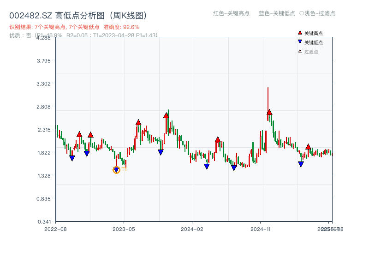The image size is (369, 276).
Task: Click the red key-high triangle around late 2023
Action: [x=166, y=115]
